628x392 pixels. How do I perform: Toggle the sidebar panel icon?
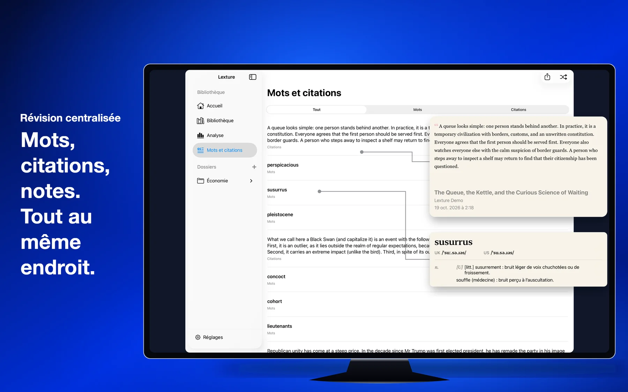click(x=253, y=77)
